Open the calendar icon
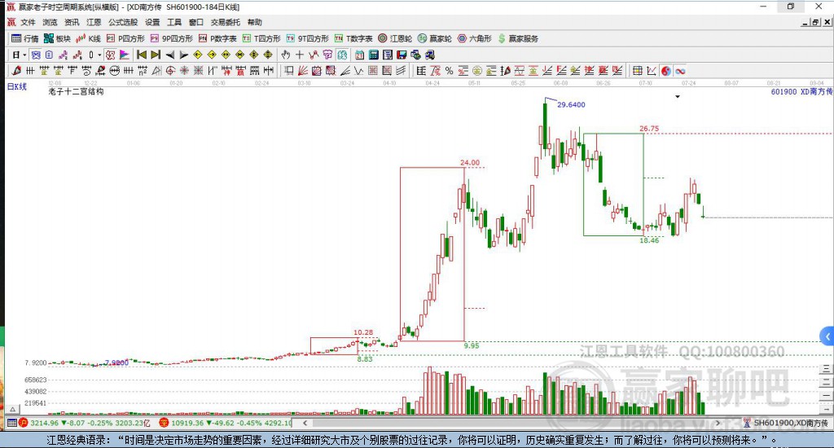 [x=359, y=55]
